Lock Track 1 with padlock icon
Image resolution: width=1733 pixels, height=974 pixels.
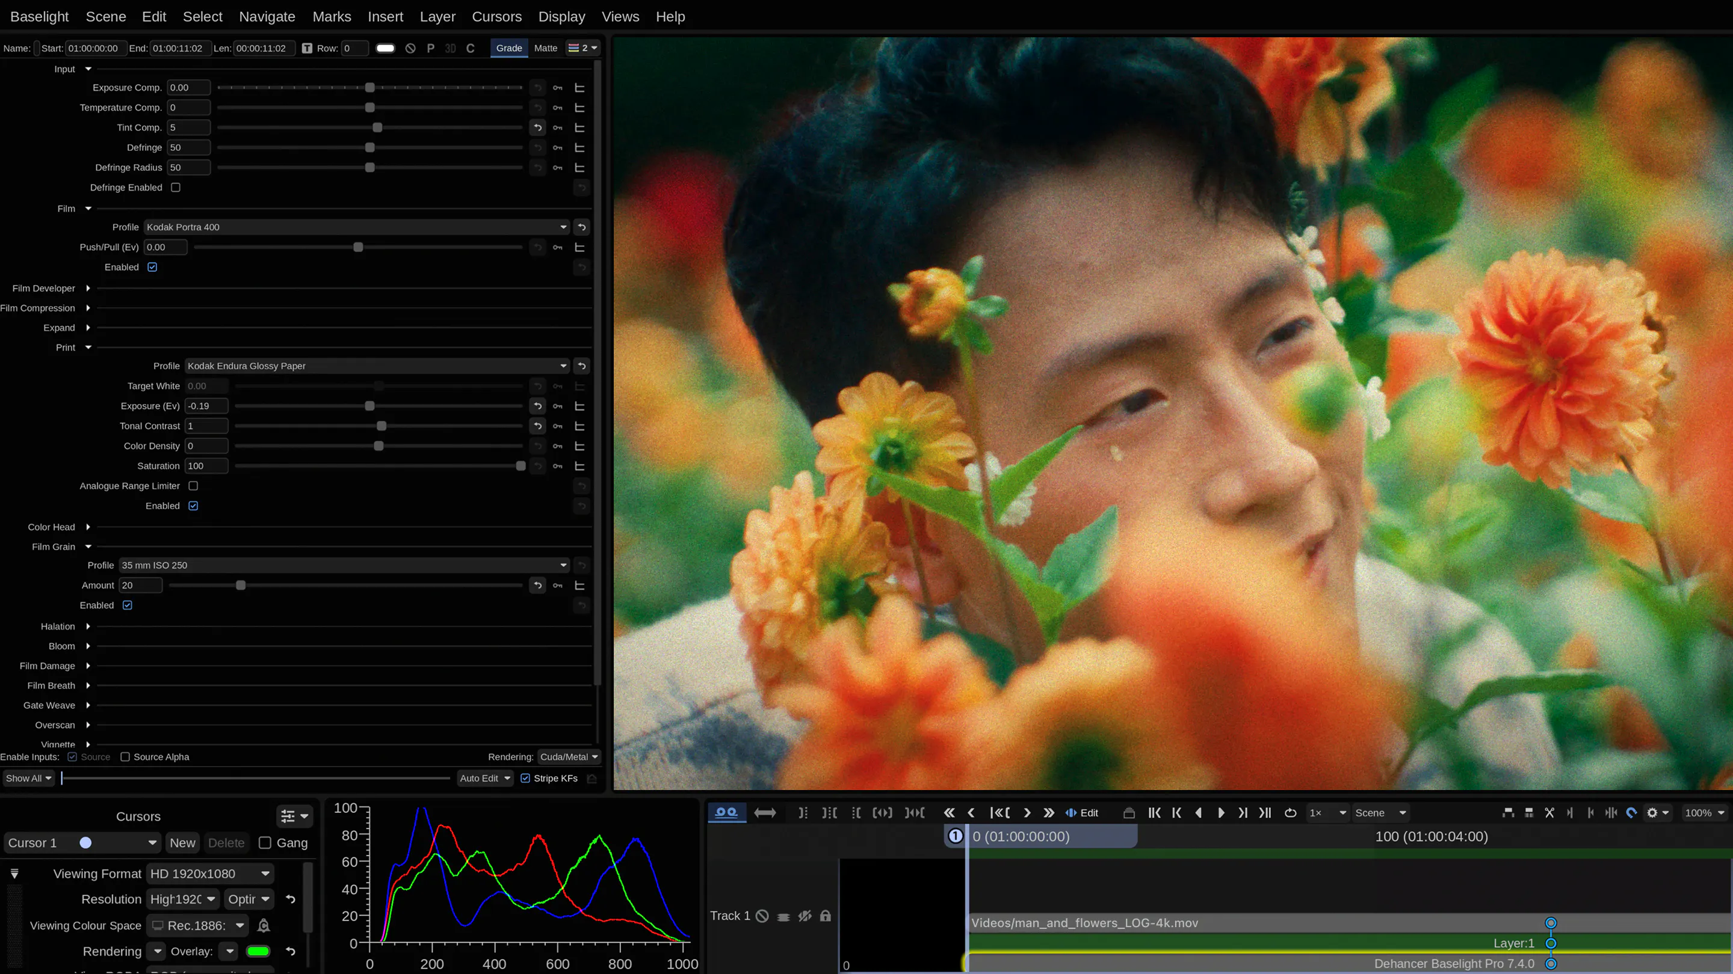[826, 916]
